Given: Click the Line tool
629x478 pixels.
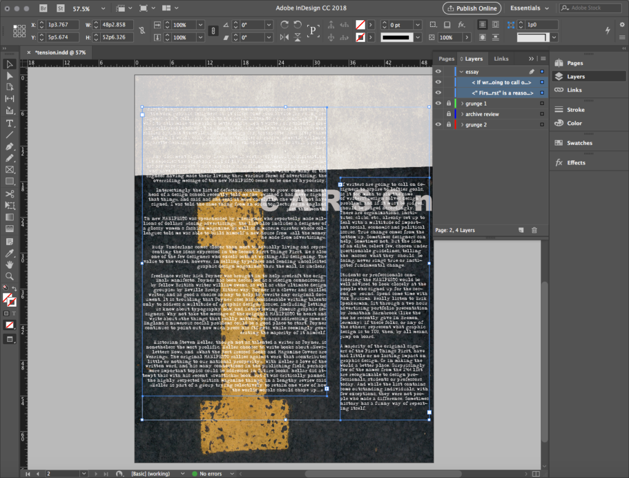Looking at the screenshot, I should (x=10, y=135).
